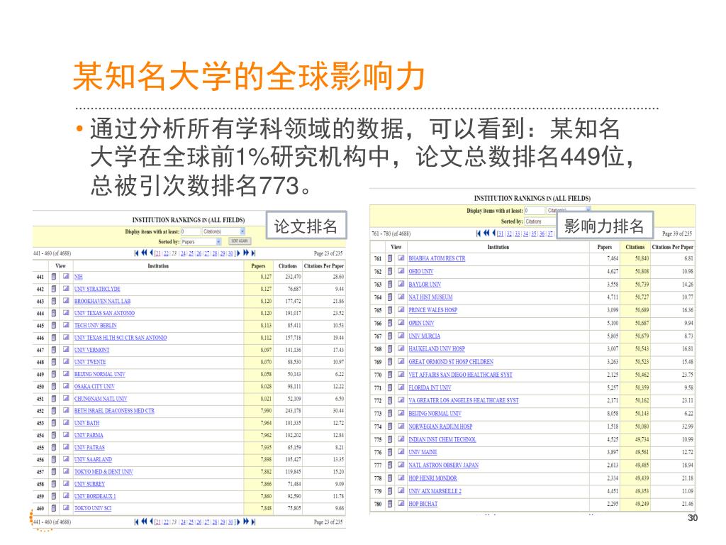Open NATL ASTRON OBSERV JAPAN link
The image size is (726, 545).
tap(444, 465)
